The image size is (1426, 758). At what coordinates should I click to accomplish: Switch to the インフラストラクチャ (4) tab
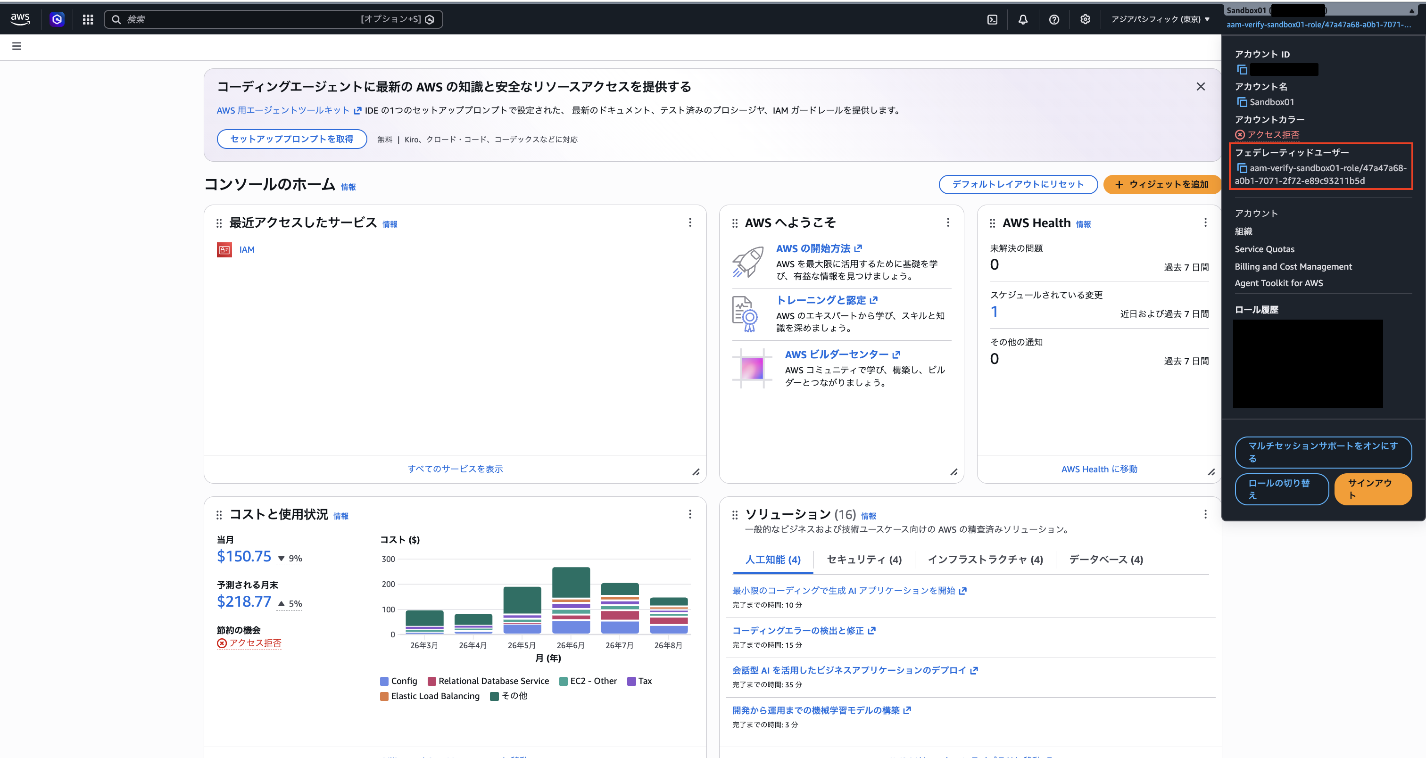point(986,560)
